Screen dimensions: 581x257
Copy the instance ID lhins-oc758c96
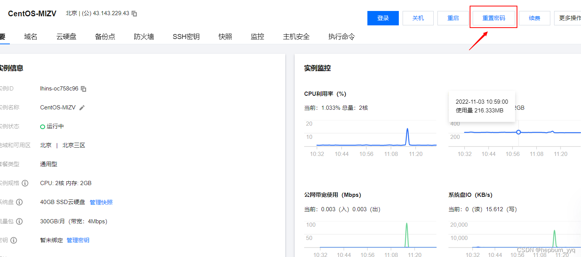[83, 89]
